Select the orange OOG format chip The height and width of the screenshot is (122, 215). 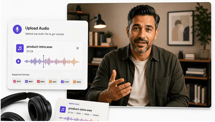[77, 82]
